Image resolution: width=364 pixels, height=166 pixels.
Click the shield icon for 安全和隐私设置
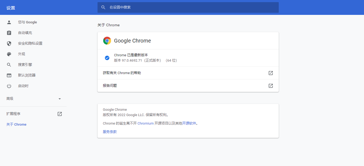9,44
